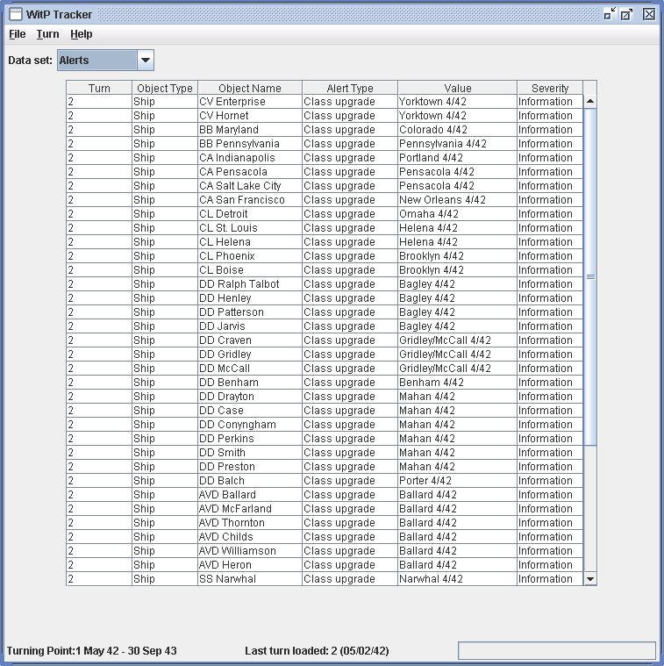Click the Colorado 4/42 value cell
This screenshot has height=666, width=664.
457,130
